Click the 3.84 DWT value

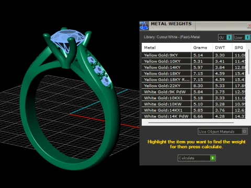(x=220, y=67)
